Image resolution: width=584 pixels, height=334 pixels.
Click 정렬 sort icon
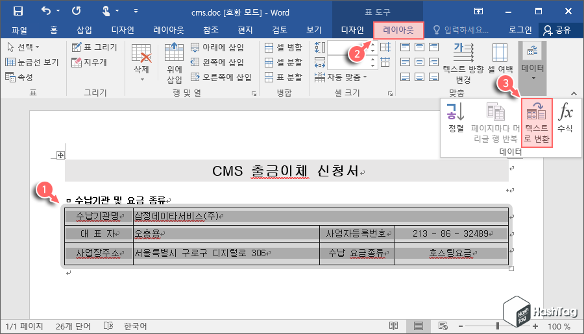click(456, 117)
